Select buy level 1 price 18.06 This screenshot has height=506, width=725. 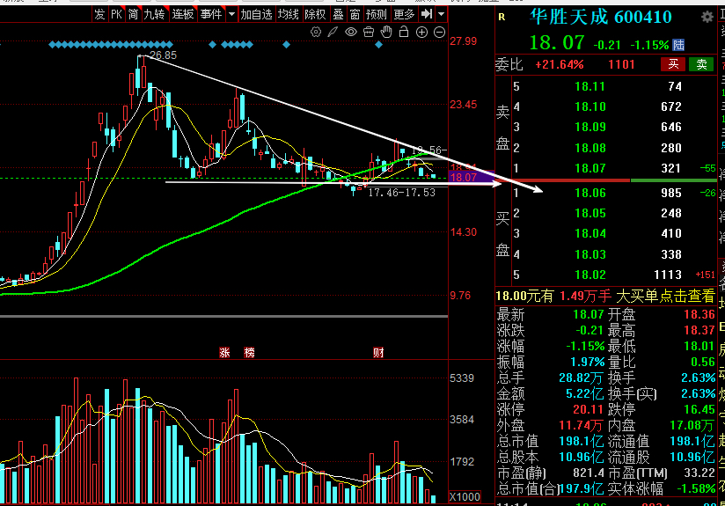pos(590,193)
